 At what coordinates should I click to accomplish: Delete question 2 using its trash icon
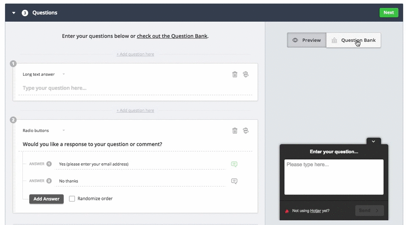(x=235, y=131)
